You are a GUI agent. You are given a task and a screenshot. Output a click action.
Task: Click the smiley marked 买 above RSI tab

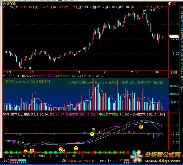[61, 149]
